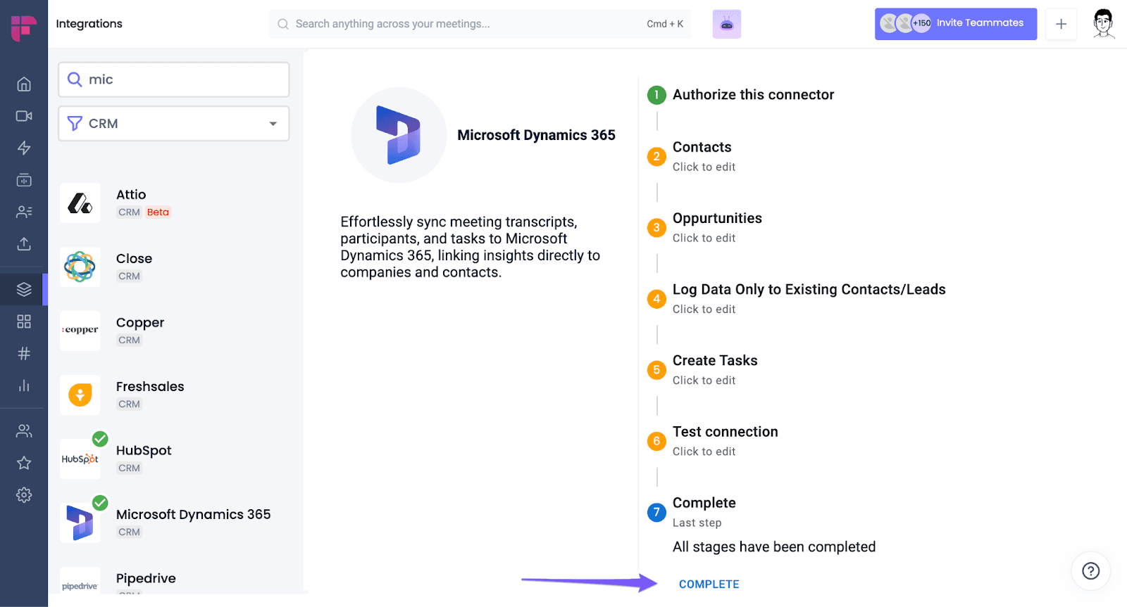Viewport: 1127px width, 607px height.
Task: Click Invite Teammates button
Action: click(956, 24)
